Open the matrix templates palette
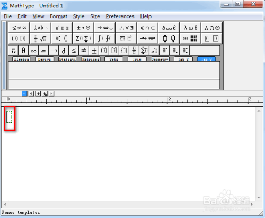This screenshot has height=218, width=265. tap(190, 38)
